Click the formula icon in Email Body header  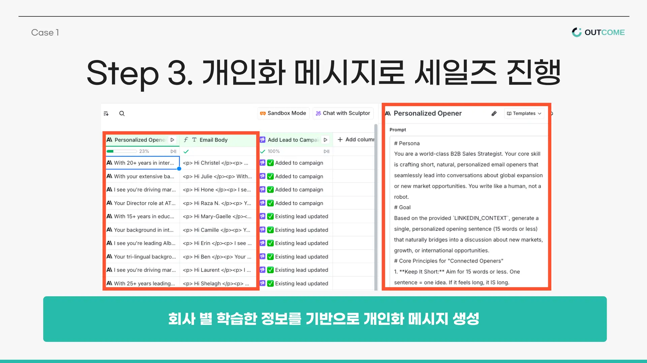tap(186, 140)
